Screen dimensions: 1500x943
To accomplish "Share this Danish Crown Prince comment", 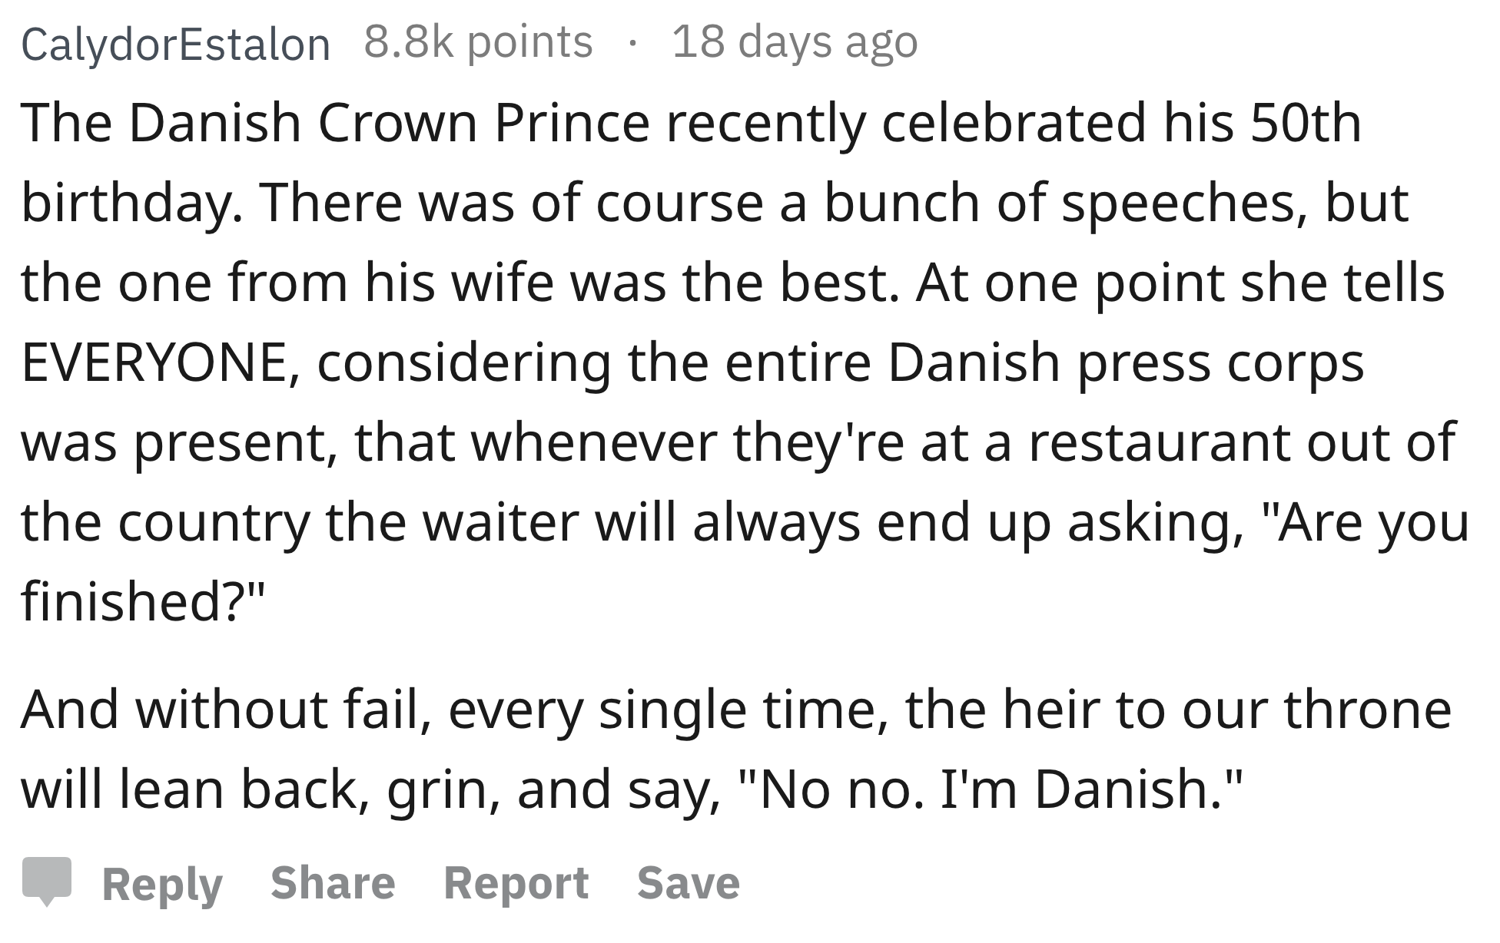I will tap(333, 882).
